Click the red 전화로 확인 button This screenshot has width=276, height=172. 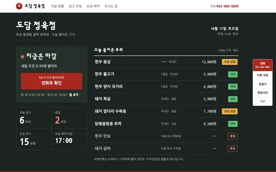point(51,81)
